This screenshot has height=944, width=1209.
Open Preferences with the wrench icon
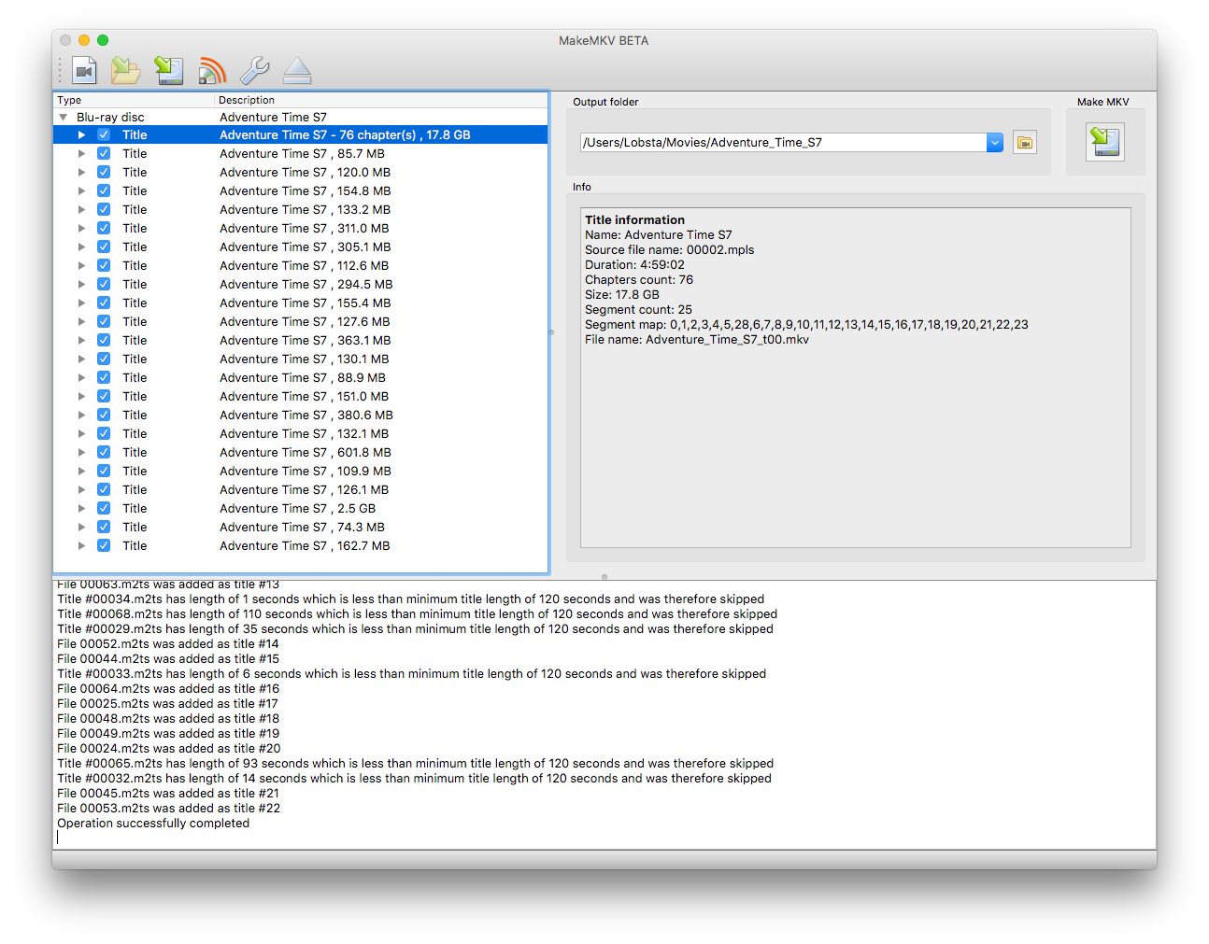click(254, 71)
